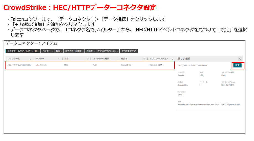The width and height of the screenshot is (254, 141).
Task: Click the truncated 説明 description text
Action: pos(209,105)
